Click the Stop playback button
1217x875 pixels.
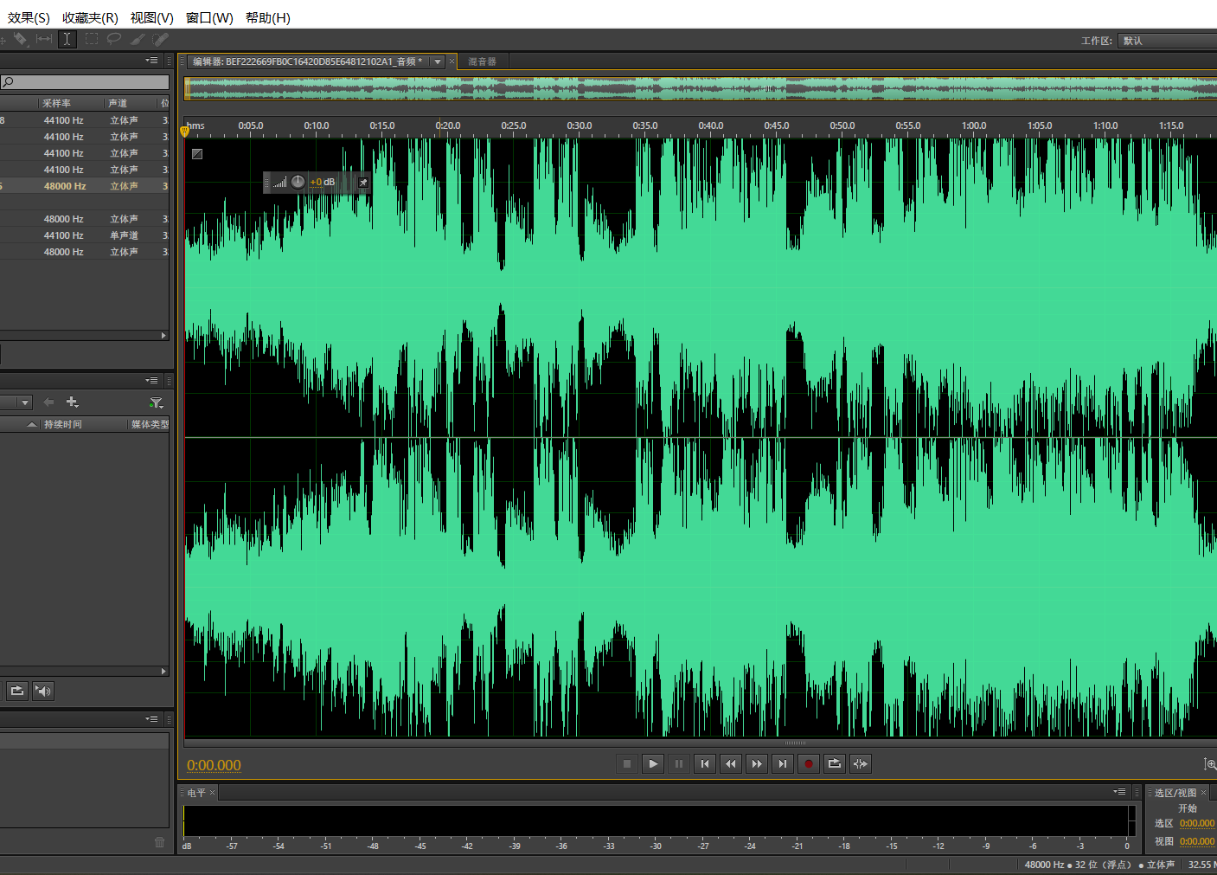pyautogui.click(x=627, y=763)
